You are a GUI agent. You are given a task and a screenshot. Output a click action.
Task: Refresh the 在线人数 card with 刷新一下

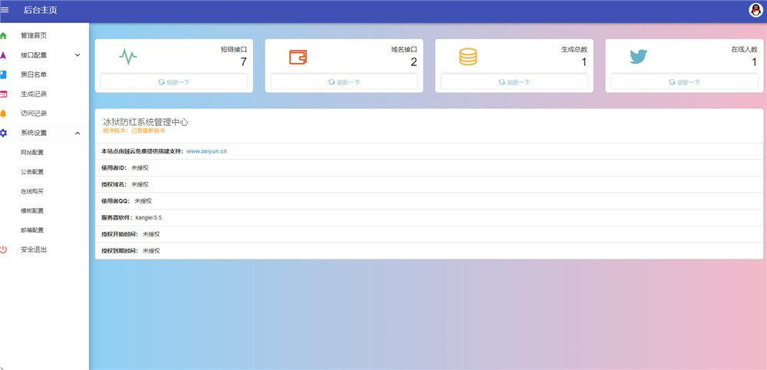coord(685,82)
